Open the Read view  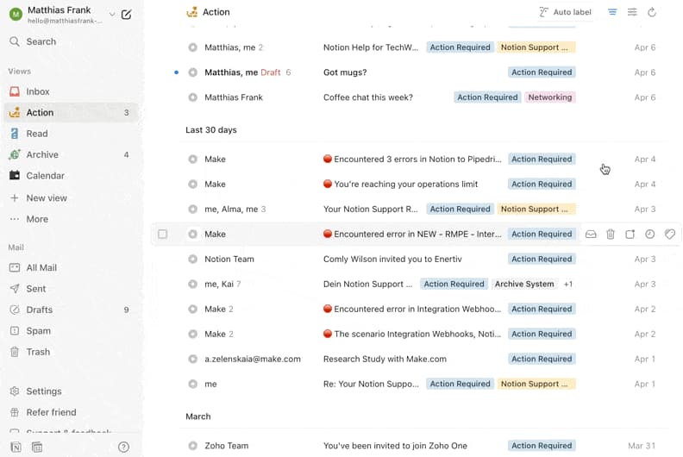(71, 134)
